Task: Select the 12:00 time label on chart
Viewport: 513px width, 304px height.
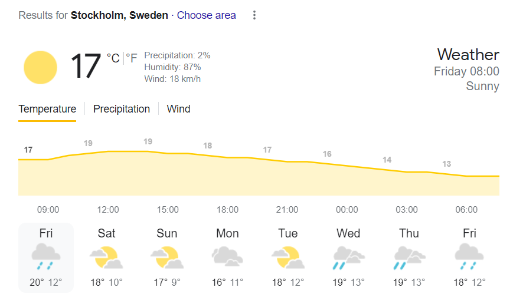Action: [108, 210]
